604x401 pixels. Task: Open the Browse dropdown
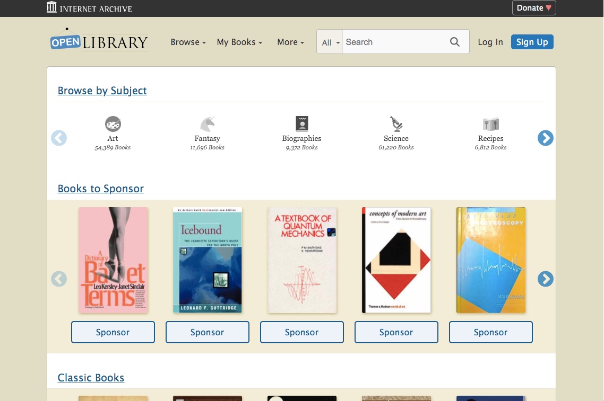(x=188, y=42)
